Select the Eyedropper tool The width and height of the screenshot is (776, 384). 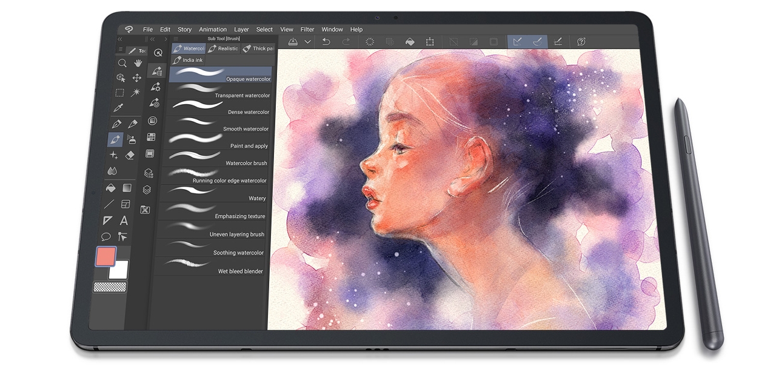point(118,108)
